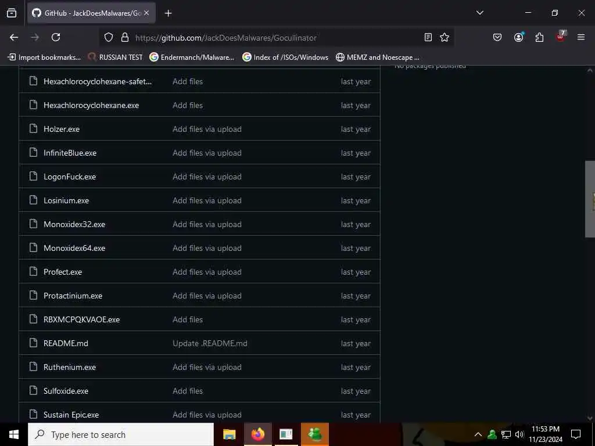Click file icon beside Ruthenium.exe
Screen dimensions: 595x446
(x=33, y=367)
